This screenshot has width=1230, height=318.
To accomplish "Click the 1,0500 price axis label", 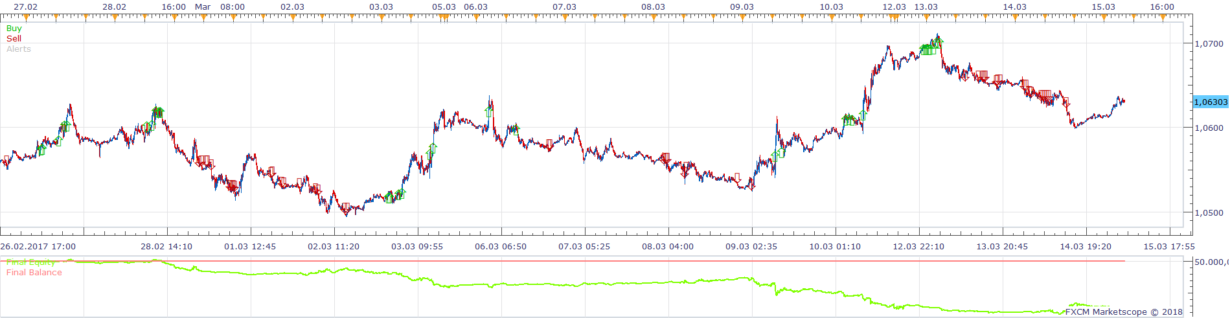I will pos(1209,213).
